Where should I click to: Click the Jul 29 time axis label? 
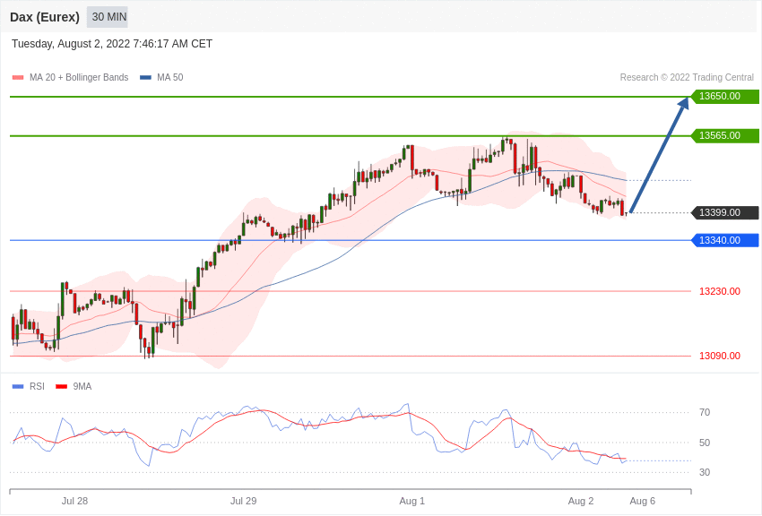(x=243, y=501)
